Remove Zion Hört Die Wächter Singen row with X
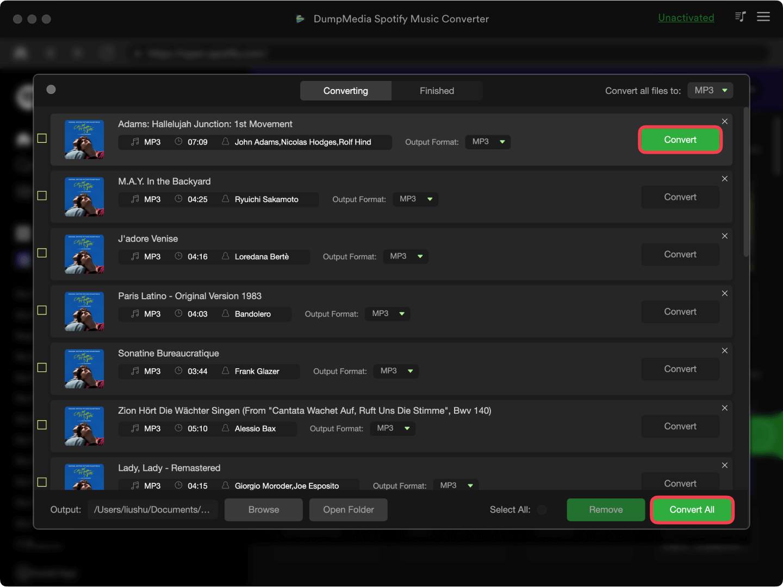 [725, 408]
